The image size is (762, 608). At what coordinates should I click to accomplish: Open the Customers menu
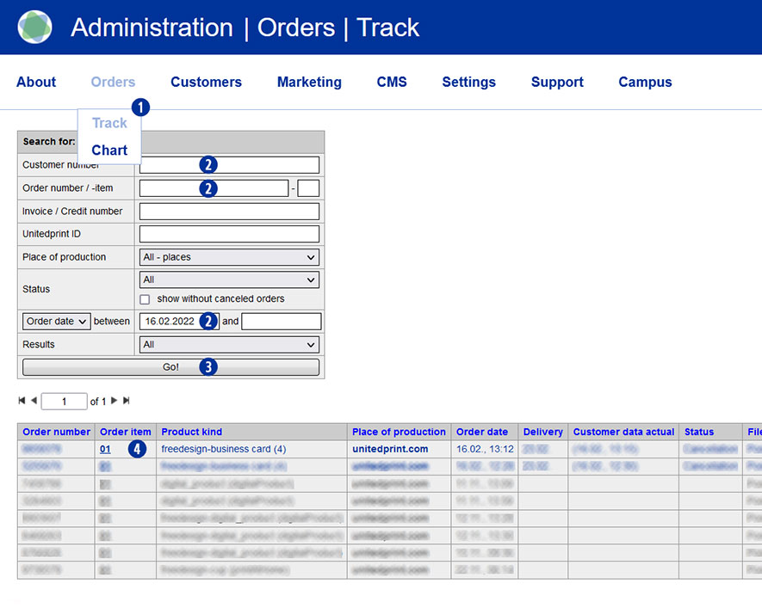pyautogui.click(x=206, y=83)
